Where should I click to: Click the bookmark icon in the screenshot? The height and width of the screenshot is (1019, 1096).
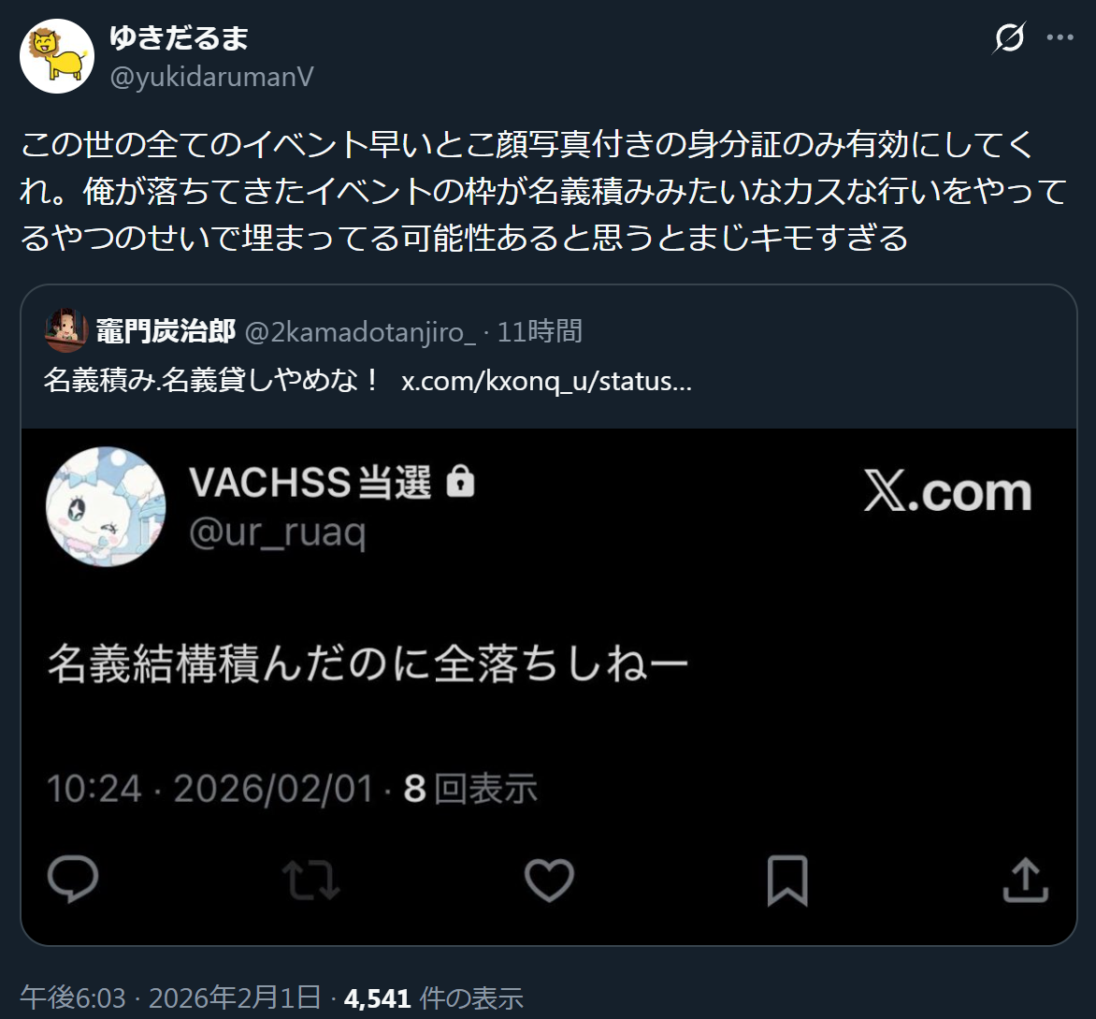pos(787,881)
